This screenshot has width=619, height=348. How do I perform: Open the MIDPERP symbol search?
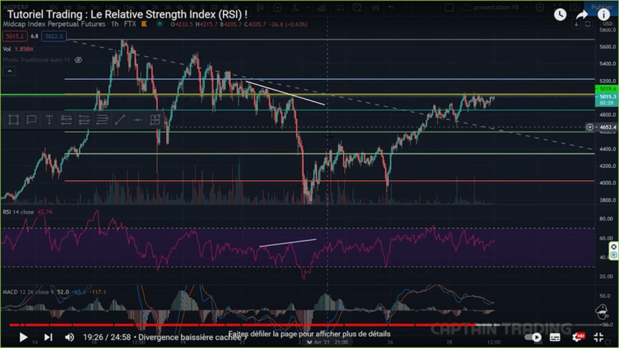16,7
